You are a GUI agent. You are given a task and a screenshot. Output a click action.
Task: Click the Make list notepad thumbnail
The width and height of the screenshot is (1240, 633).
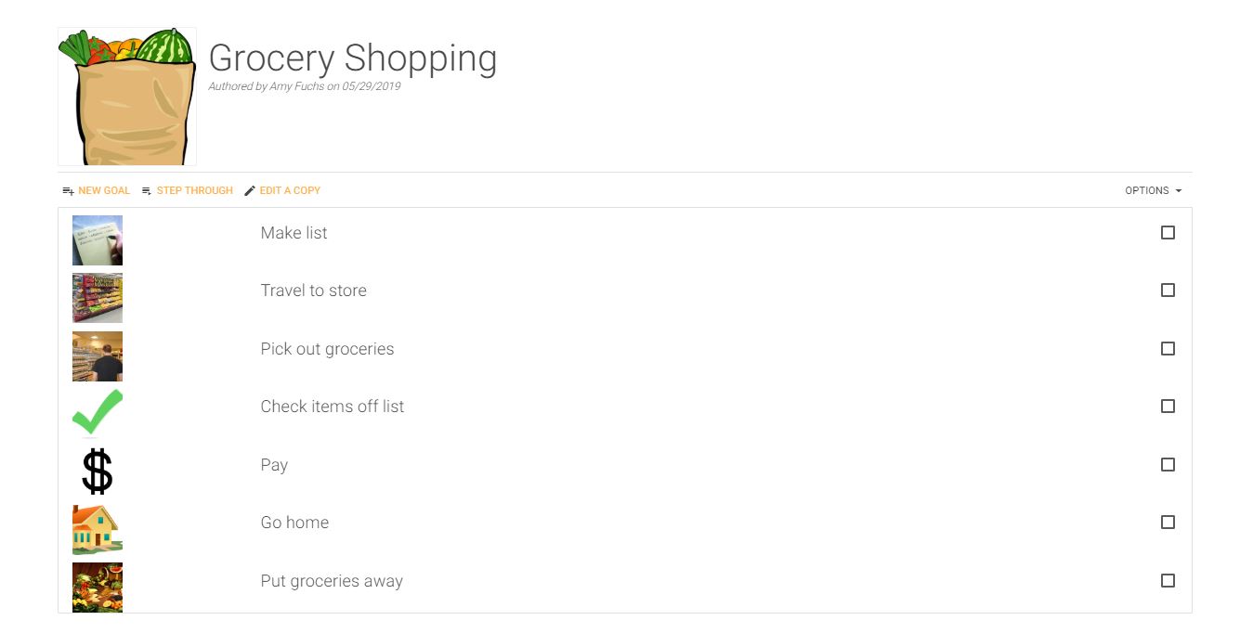(98, 240)
